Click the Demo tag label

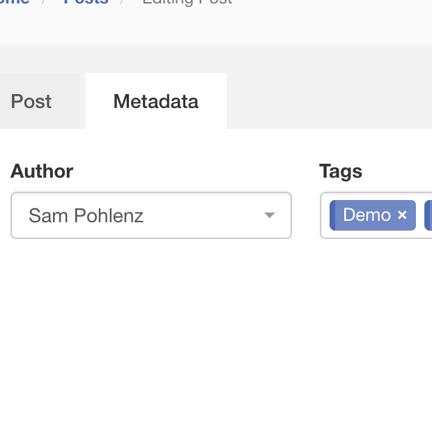tap(367, 215)
